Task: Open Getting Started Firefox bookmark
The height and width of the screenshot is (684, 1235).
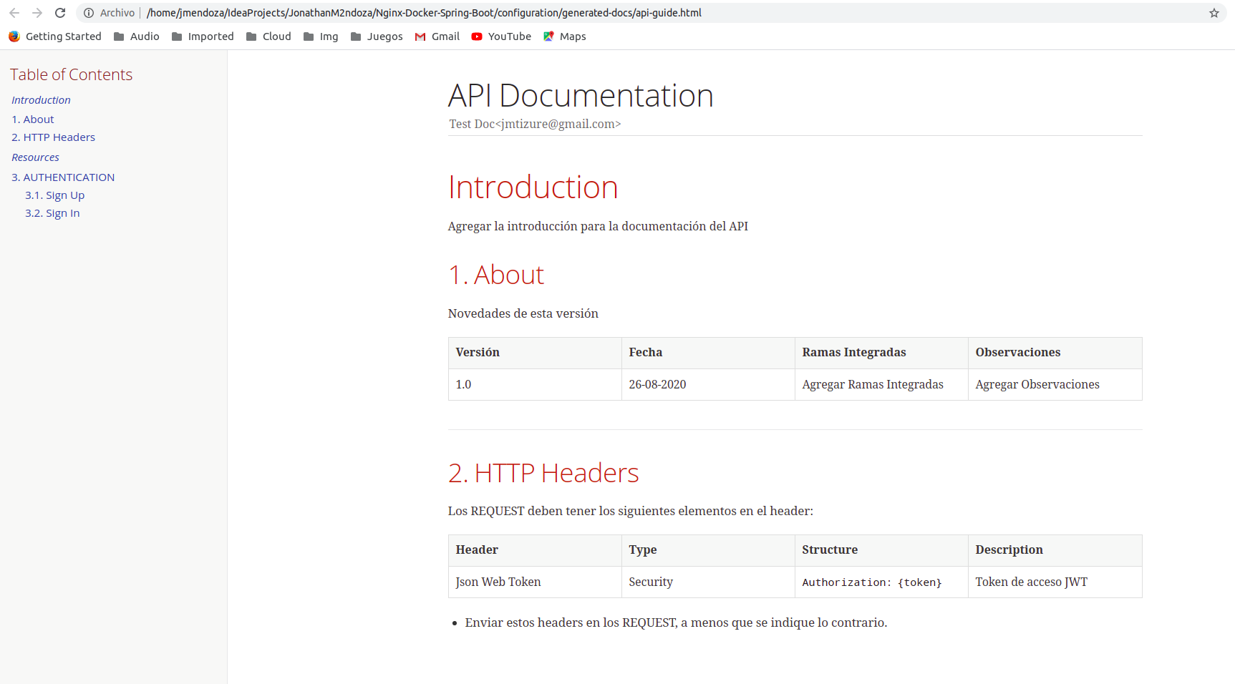Action: 55,36
